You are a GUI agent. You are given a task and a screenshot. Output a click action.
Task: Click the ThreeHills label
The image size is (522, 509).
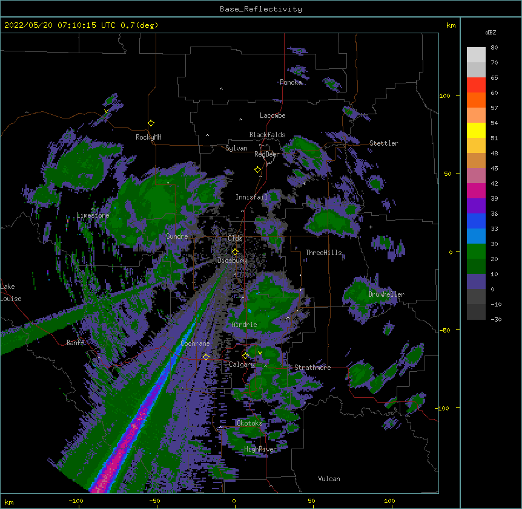point(323,253)
